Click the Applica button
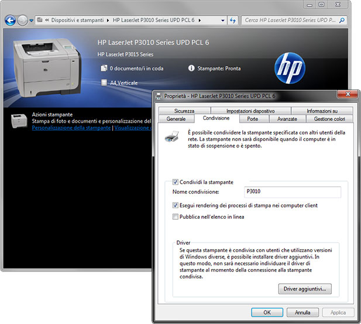 [338, 312]
